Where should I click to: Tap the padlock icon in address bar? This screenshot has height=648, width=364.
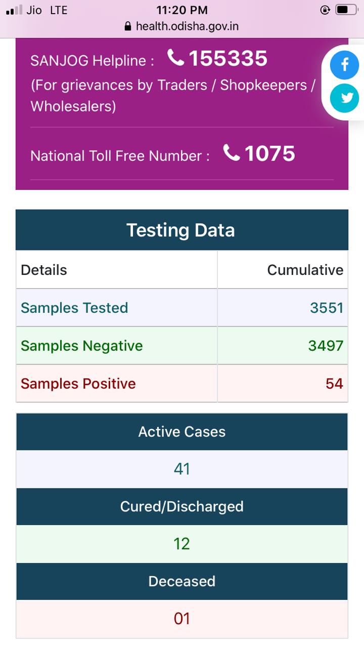pyautogui.click(x=127, y=26)
